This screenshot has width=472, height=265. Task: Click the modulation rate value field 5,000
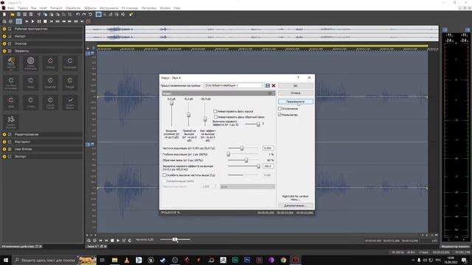(268, 148)
